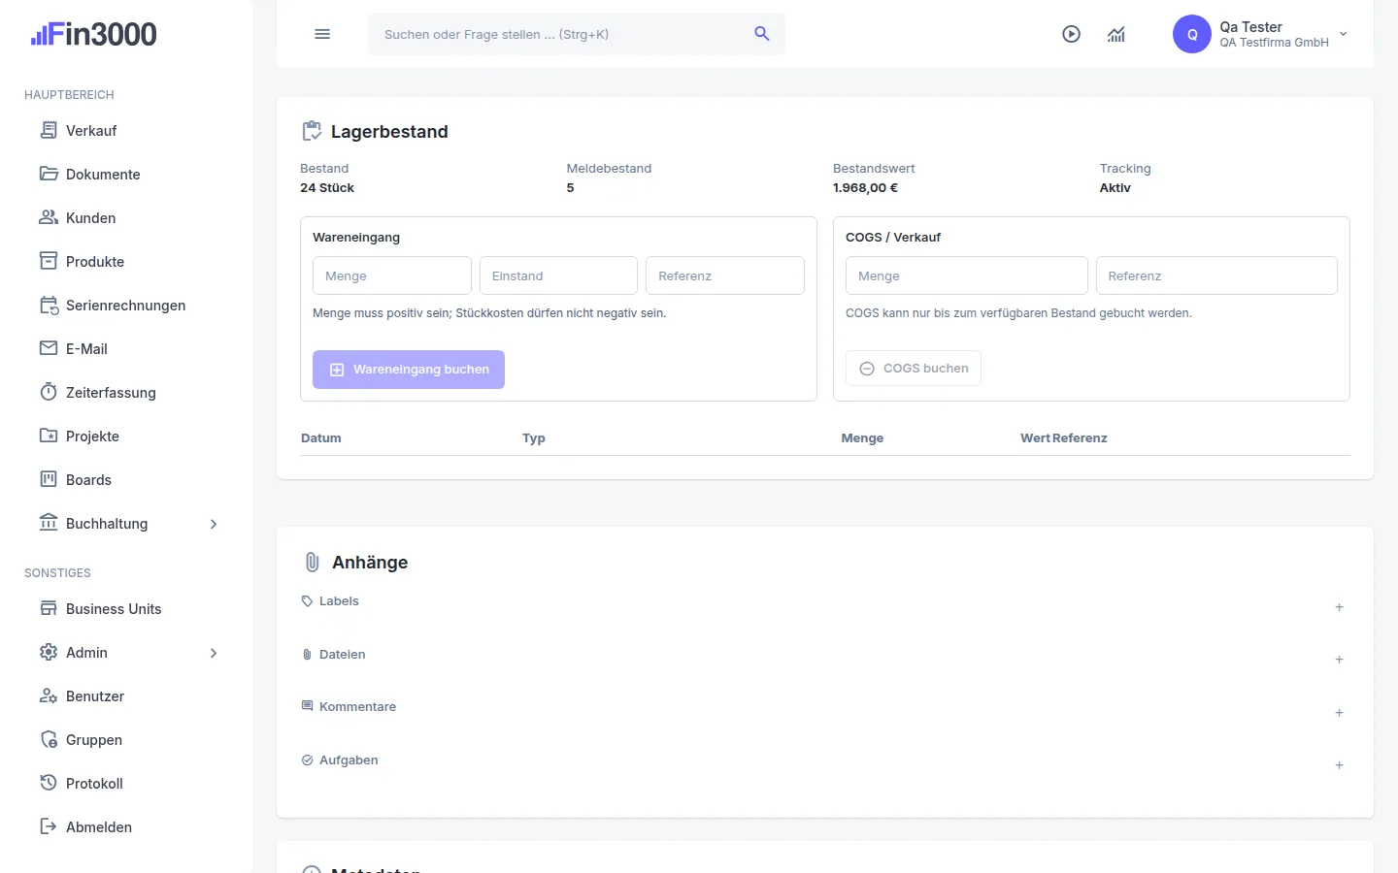Click the Einstand input field

pyautogui.click(x=558, y=275)
